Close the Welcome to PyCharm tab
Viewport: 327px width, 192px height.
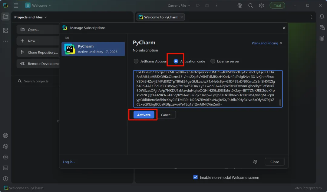[181, 17]
